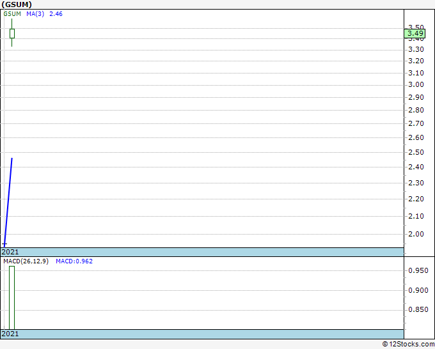This screenshot has height=349, width=435.
Task: Click the 2.40 price axis label
Action: point(416,167)
